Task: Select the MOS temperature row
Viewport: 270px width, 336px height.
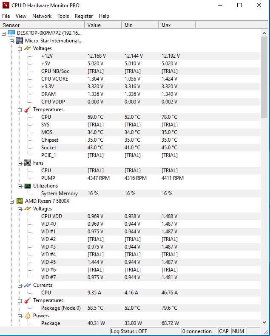Action: click(x=151, y=132)
